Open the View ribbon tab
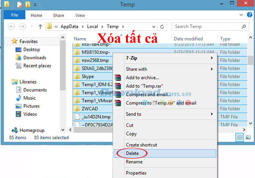 [x=80, y=15]
